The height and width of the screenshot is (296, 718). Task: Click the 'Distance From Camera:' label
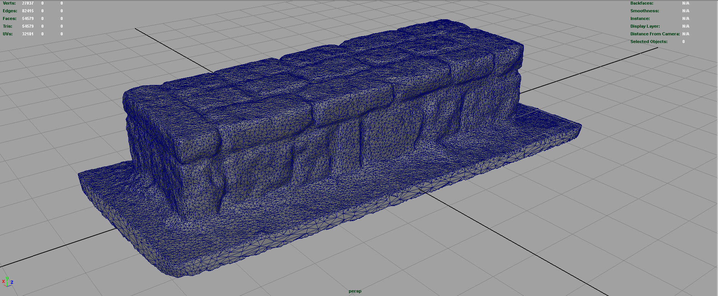click(x=655, y=34)
